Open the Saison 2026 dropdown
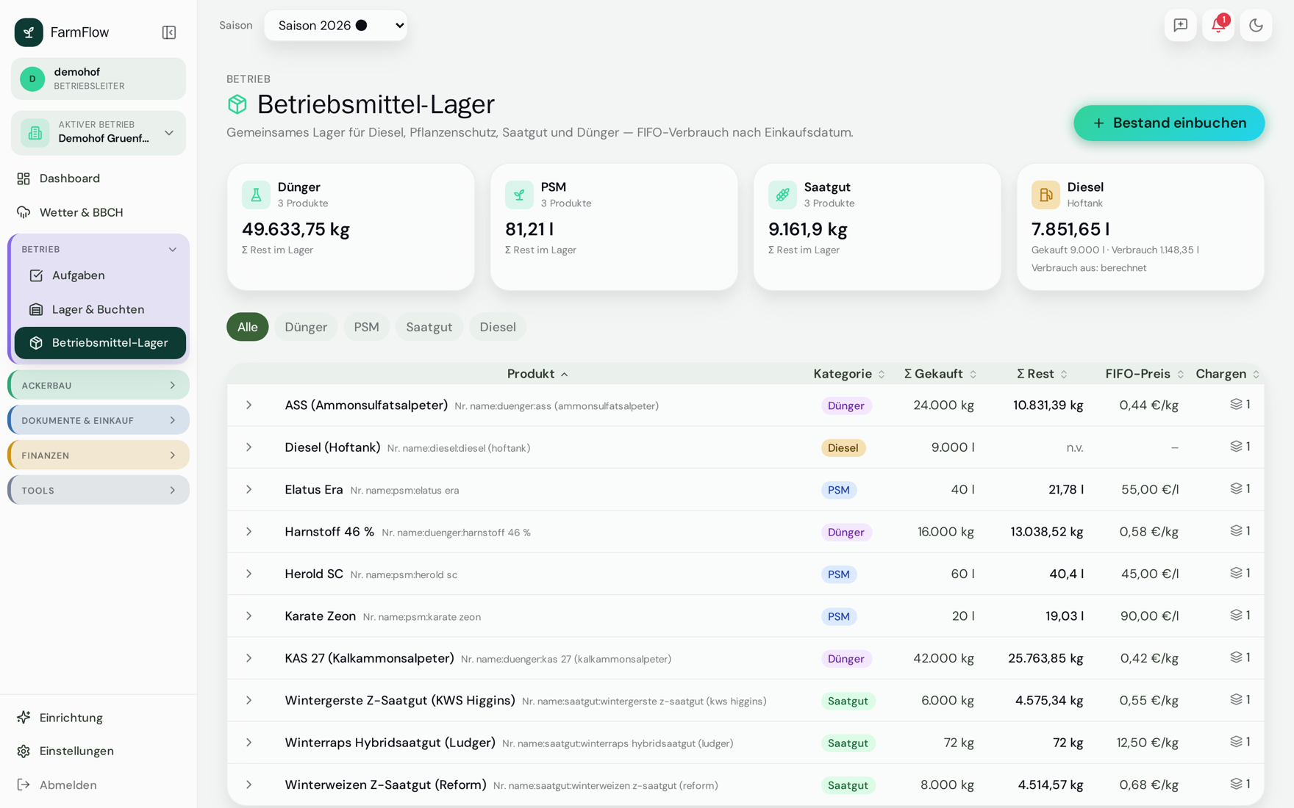Screen dimensions: 1294x808 point(336,26)
